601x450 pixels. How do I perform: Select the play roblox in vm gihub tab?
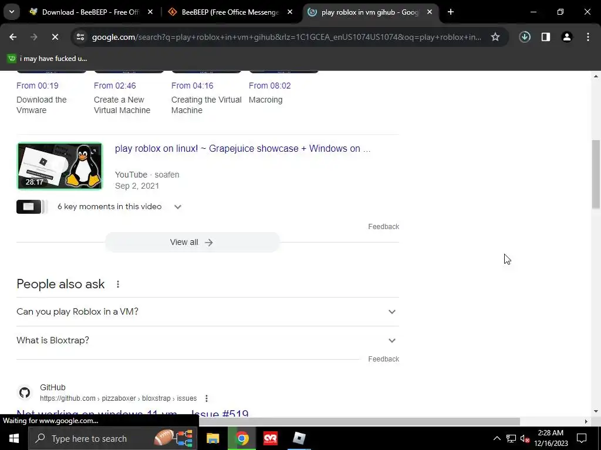370,12
